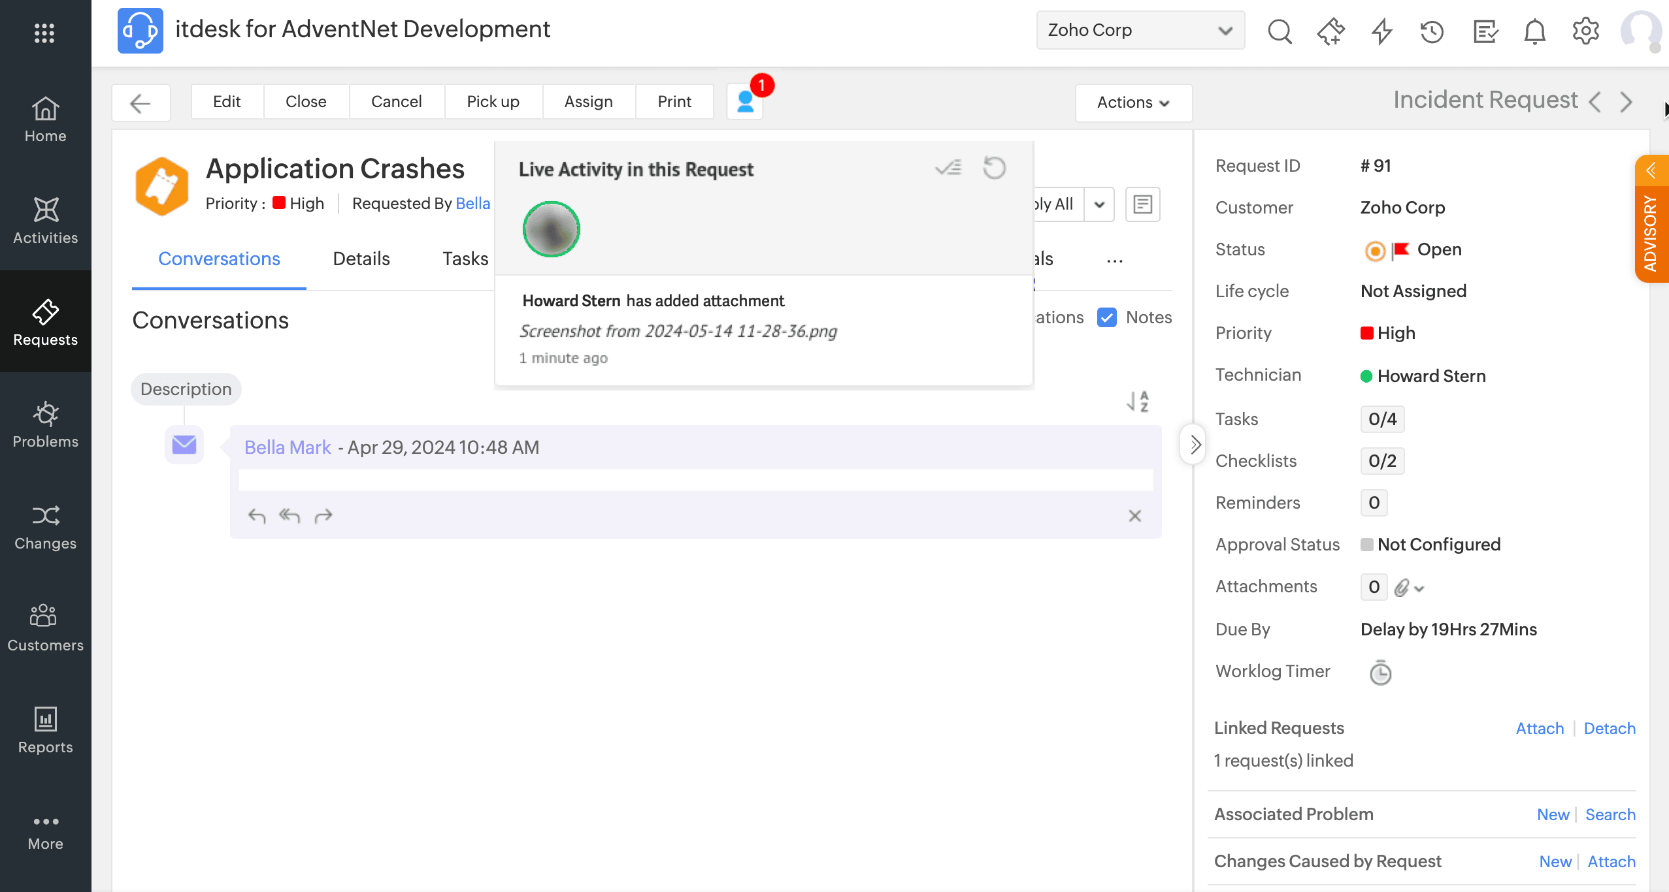The height and width of the screenshot is (892, 1669).
Task: Switch to the Details tab
Action: point(361,259)
